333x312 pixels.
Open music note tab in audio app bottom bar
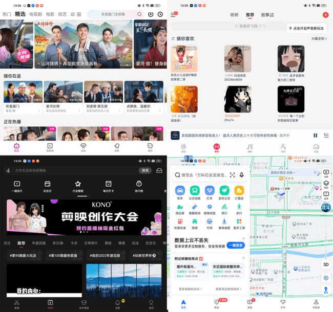[x=250, y=148]
